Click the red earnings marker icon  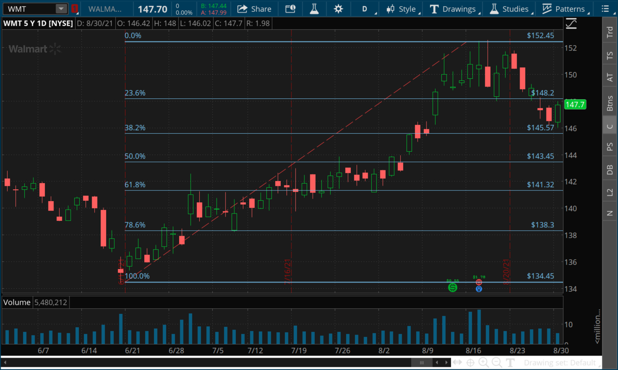[479, 283]
